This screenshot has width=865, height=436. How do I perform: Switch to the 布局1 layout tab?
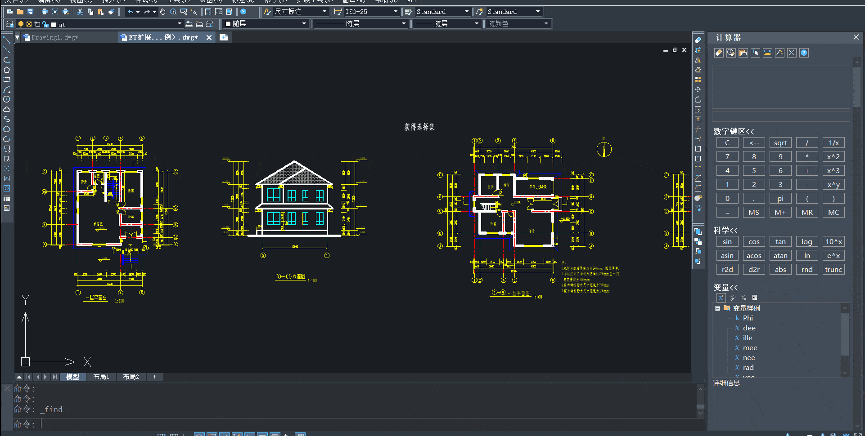tap(101, 377)
